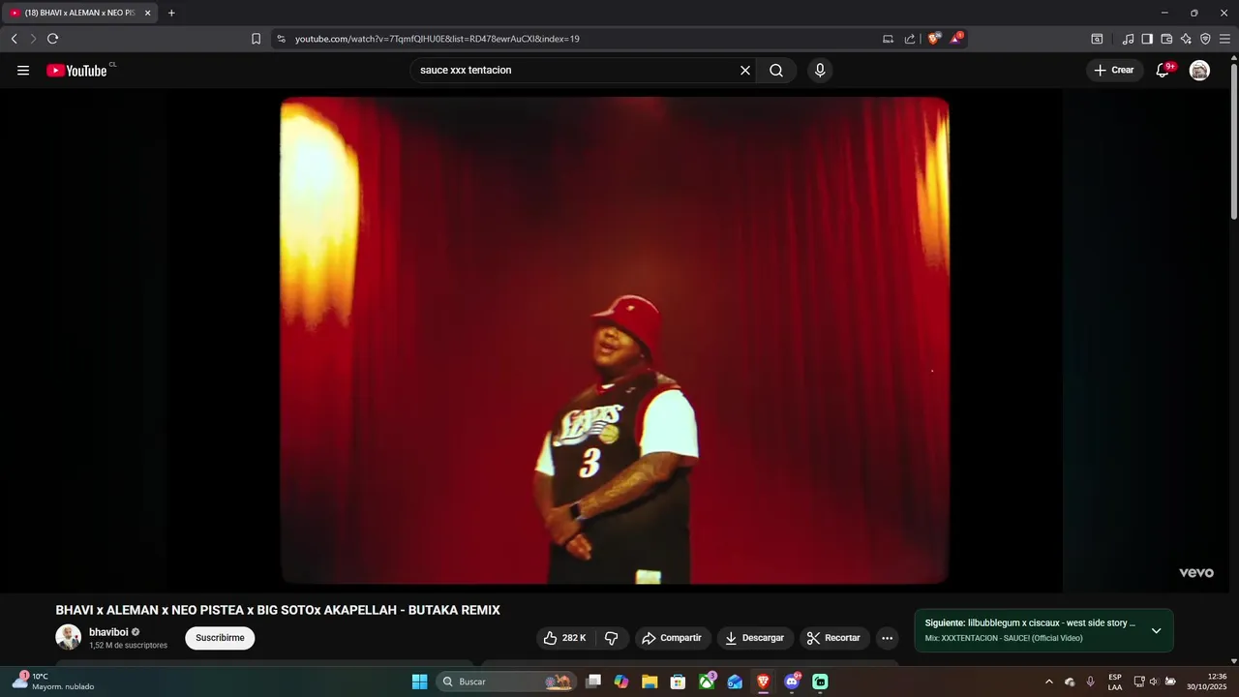Image resolution: width=1239 pixels, height=697 pixels.
Task: Open media control music note icon
Action: click(1128, 39)
